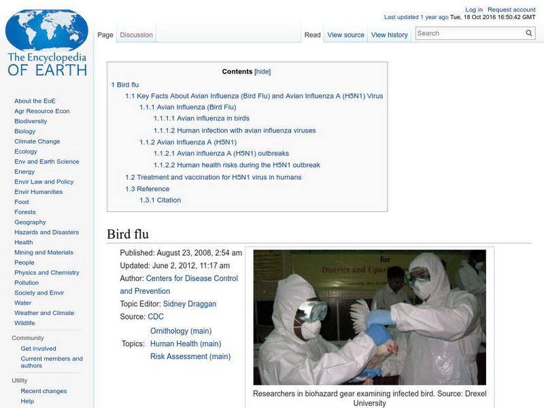544x408 pixels.
Task: Switch to the View source tab
Action: coord(345,35)
